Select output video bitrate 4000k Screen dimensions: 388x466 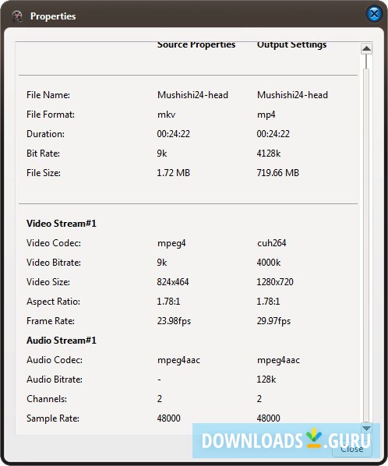coord(269,263)
